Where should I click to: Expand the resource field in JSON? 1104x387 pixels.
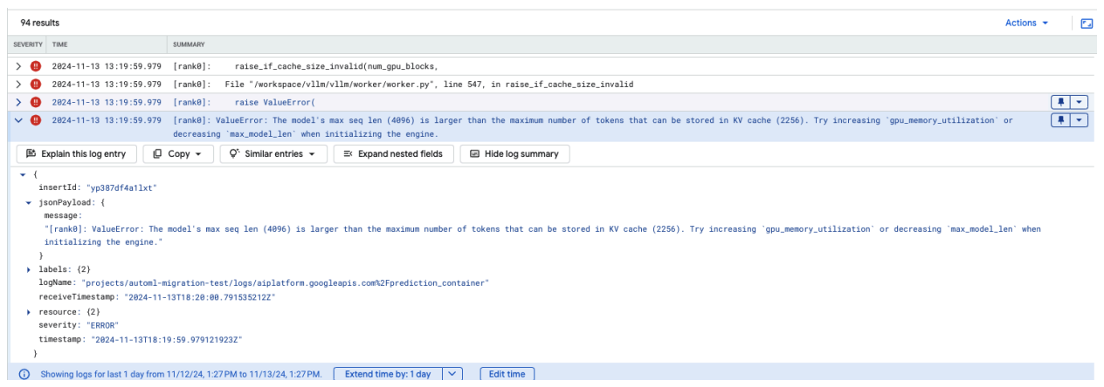(x=30, y=311)
